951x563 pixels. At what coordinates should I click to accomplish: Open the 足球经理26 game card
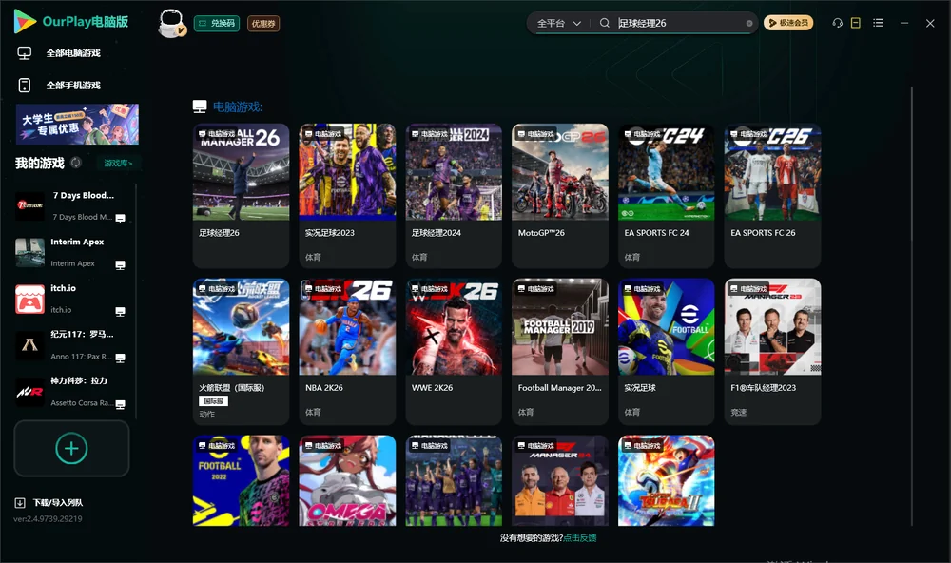coord(241,195)
